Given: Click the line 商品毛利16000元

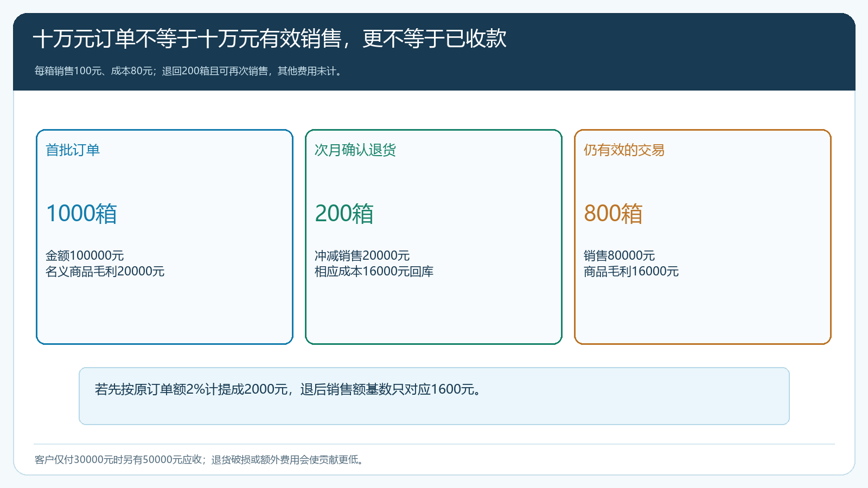Looking at the screenshot, I should tap(631, 271).
